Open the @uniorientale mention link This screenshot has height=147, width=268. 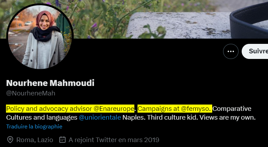point(100,118)
